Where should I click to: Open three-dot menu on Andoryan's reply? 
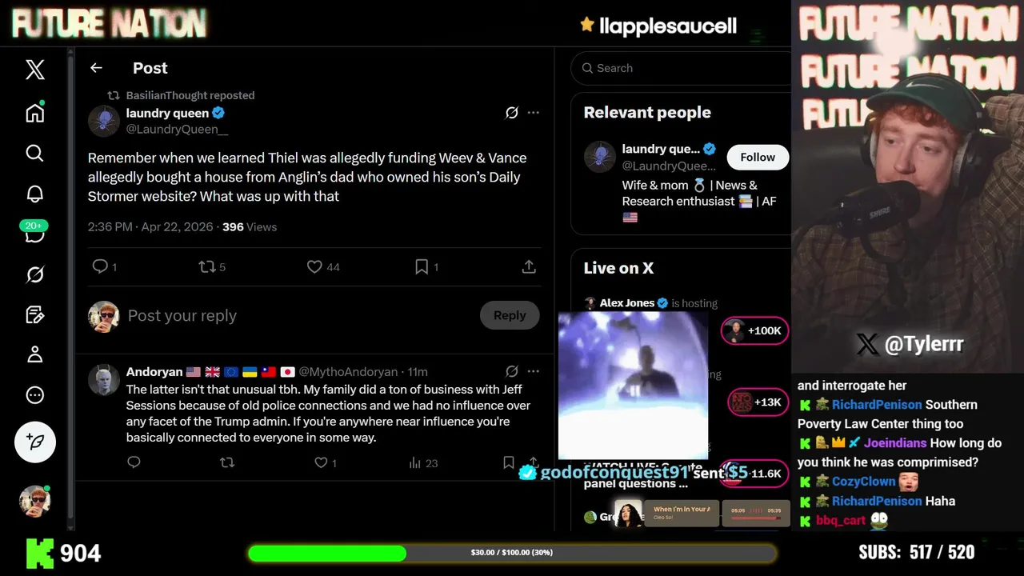[534, 371]
